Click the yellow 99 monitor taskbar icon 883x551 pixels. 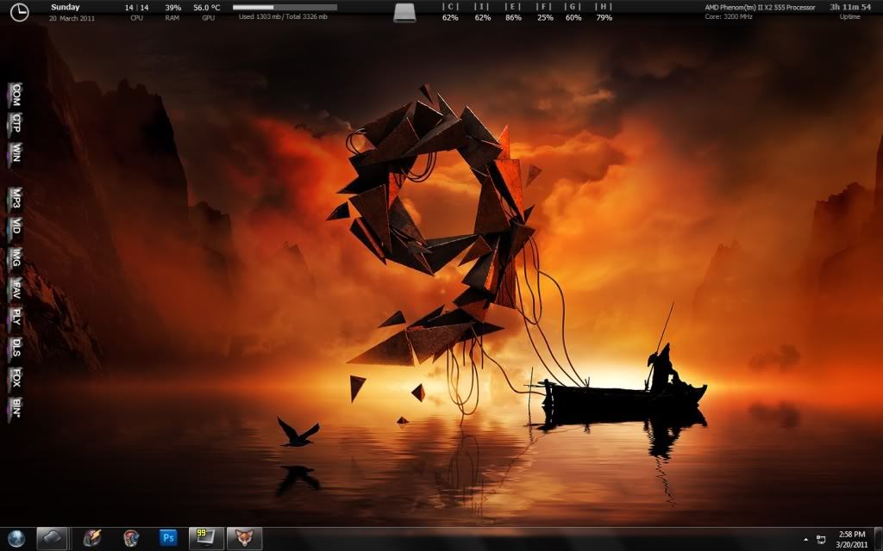(x=207, y=538)
